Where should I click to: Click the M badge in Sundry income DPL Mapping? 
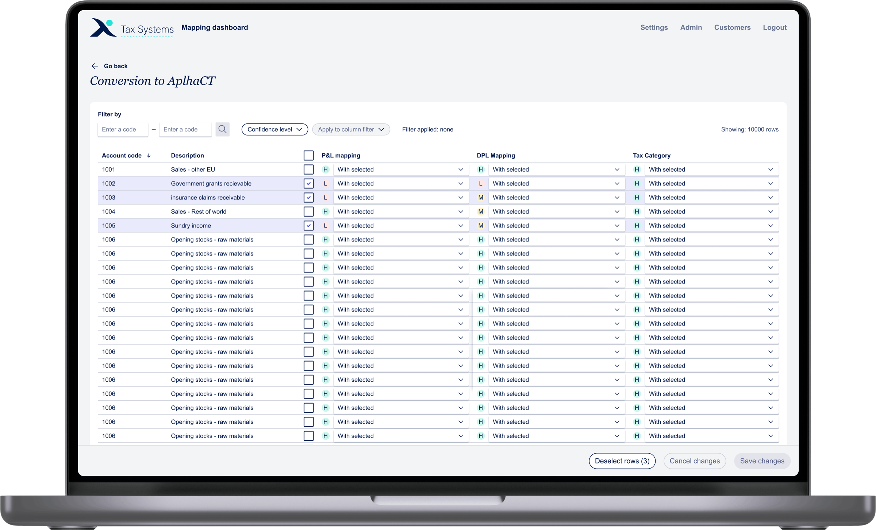(x=481, y=226)
